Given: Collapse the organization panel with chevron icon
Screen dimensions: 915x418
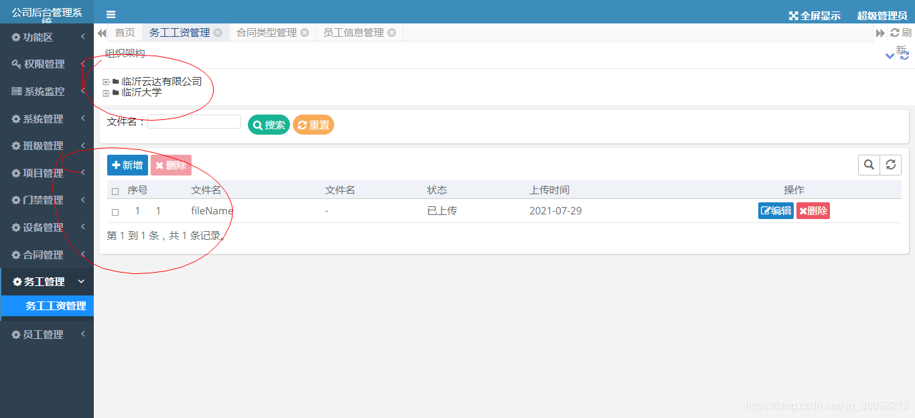Looking at the screenshot, I should [890, 56].
